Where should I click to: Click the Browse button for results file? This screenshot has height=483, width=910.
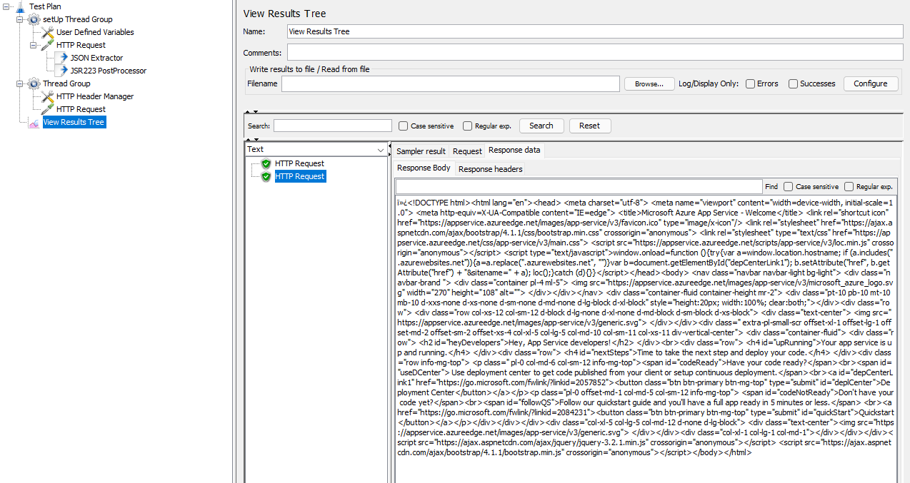click(649, 83)
